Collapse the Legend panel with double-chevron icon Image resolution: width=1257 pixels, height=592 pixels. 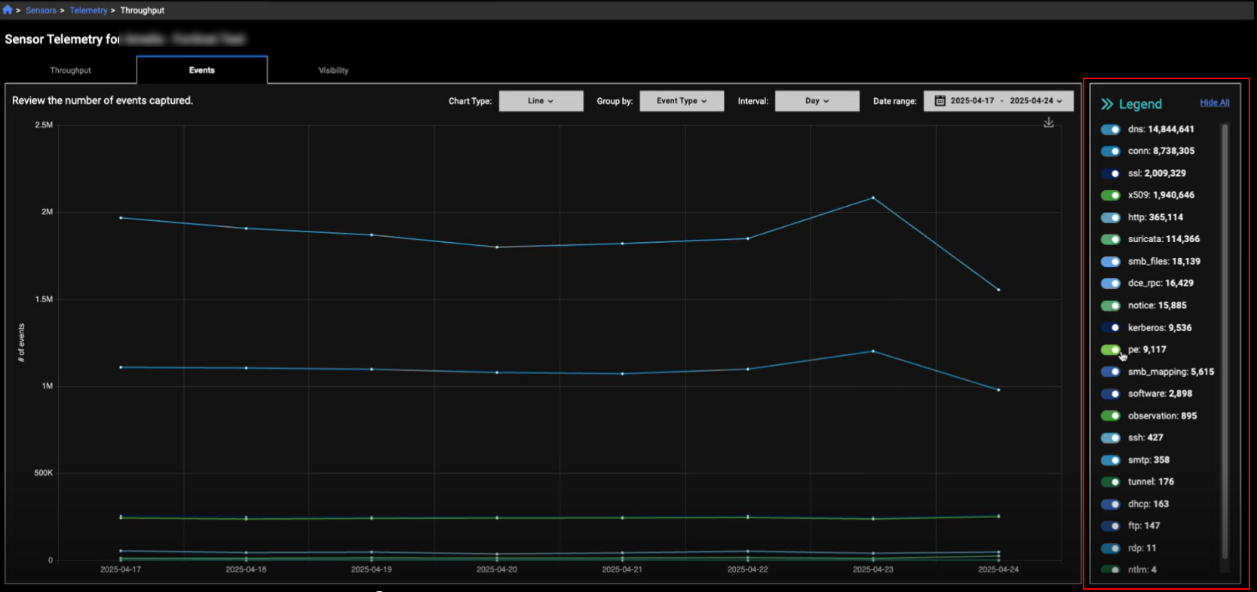tap(1107, 104)
